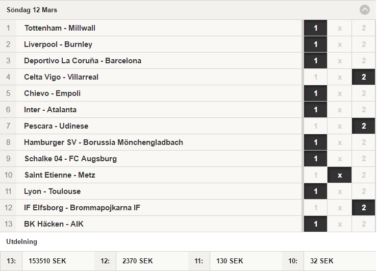This screenshot has width=377, height=271.
Task: Select 1 for Tottenham - Millwall
Action: pyautogui.click(x=315, y=28)
